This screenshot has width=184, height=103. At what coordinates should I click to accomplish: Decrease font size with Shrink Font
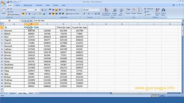tap(45, 10)
